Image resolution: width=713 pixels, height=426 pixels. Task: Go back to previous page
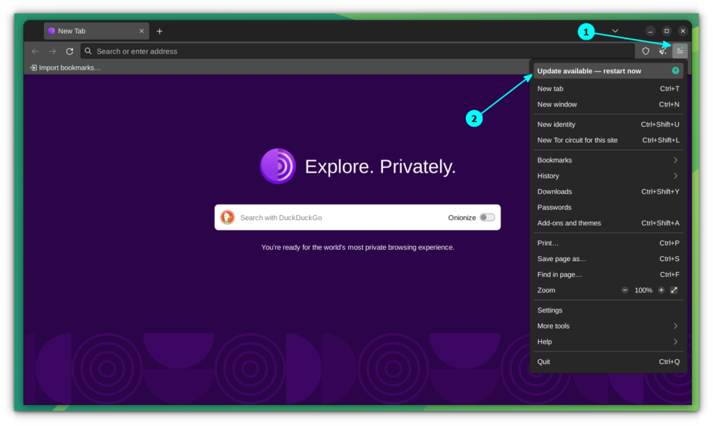36,52
